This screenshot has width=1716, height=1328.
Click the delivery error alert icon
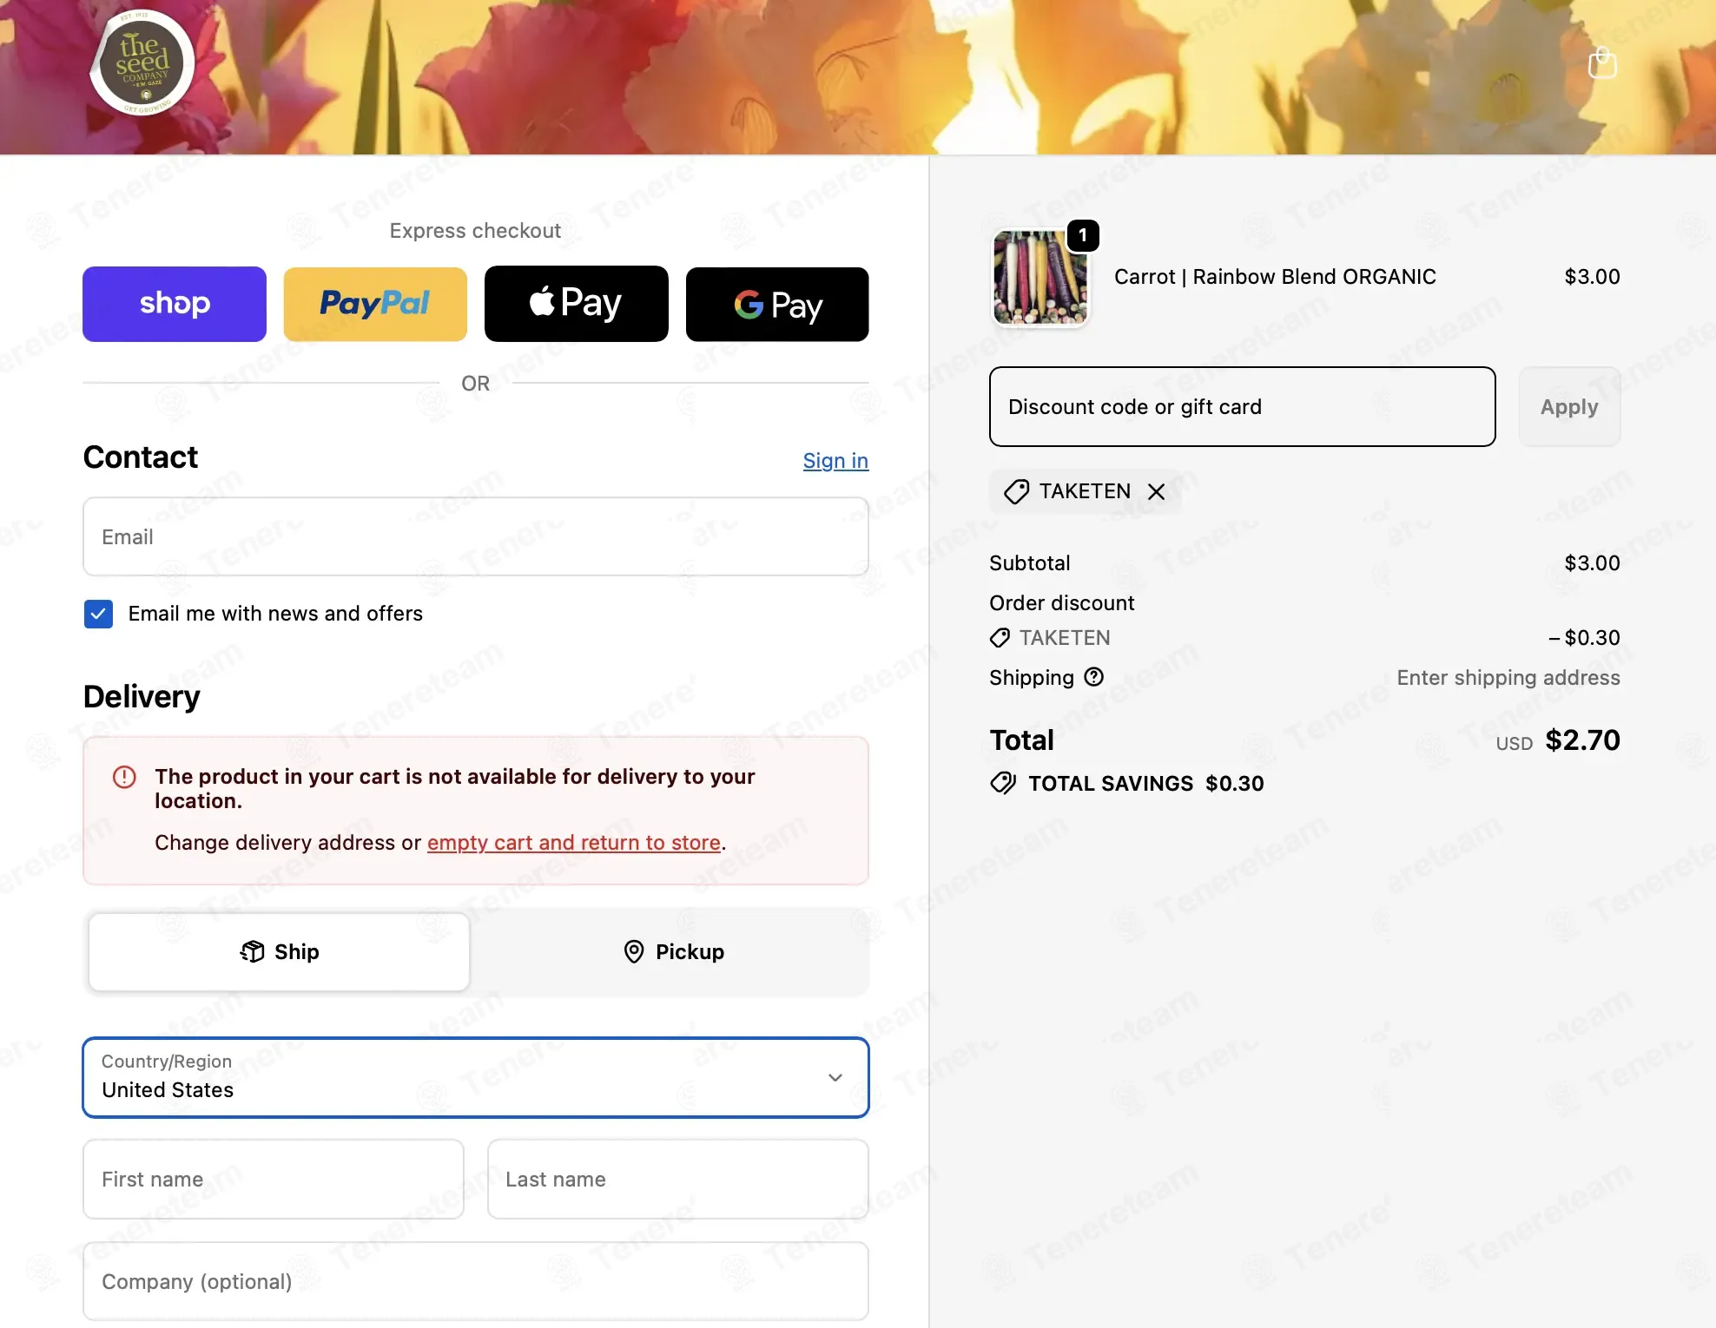coord(124,777)
